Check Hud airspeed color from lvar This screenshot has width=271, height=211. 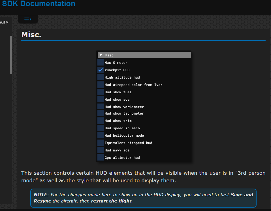coord(100,85)
